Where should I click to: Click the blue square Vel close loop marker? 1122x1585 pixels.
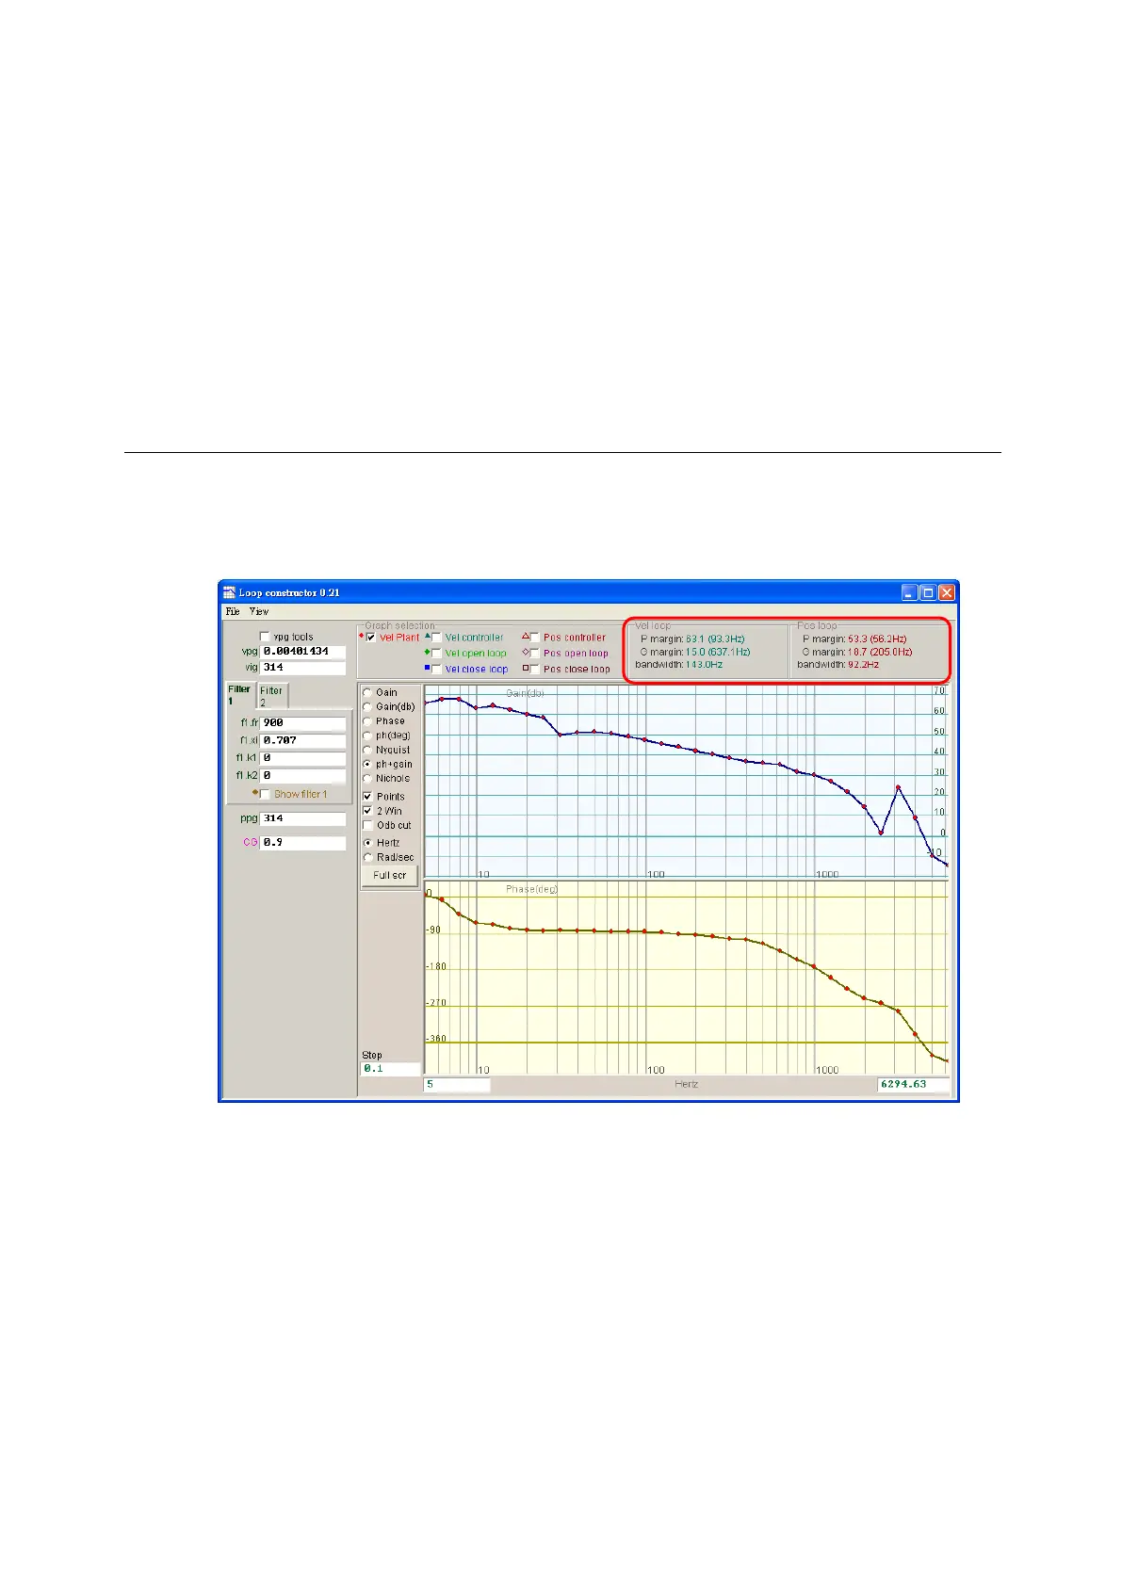click(427, 669)
